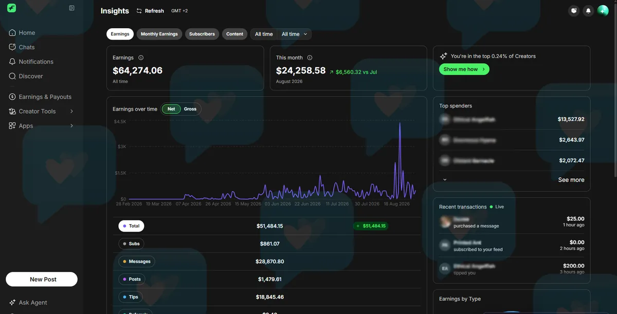Switch to the Subscribers tab
The height and width of the screenshot is (314, 617).
202,34
